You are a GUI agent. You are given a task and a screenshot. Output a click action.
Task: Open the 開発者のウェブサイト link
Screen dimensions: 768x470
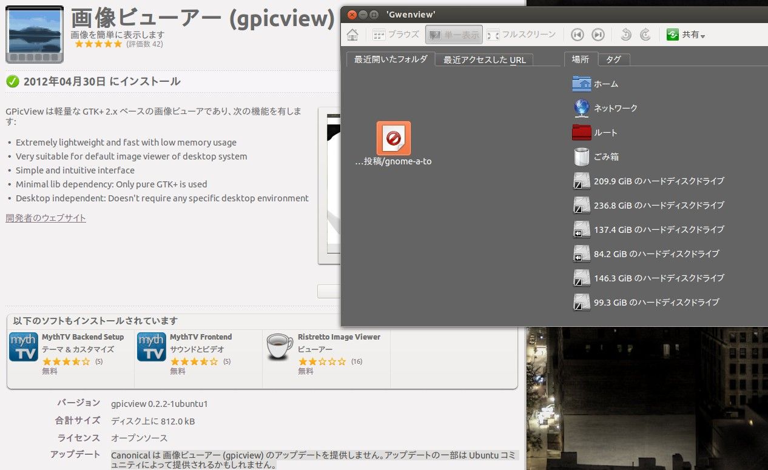45,218
